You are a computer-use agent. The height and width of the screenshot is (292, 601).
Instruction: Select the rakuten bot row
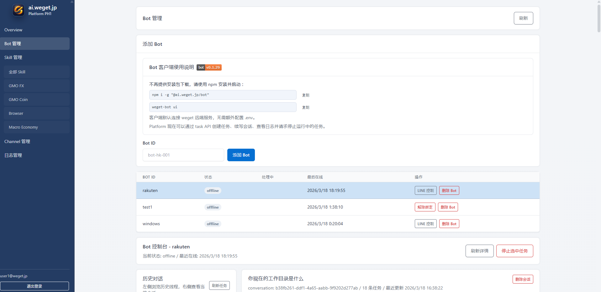[x=338, y=190]
